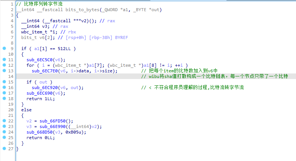Click the ++i increment in the for loop
This screenshot has width=296, height=161.
pyautogui.click(x=179, y=65)
